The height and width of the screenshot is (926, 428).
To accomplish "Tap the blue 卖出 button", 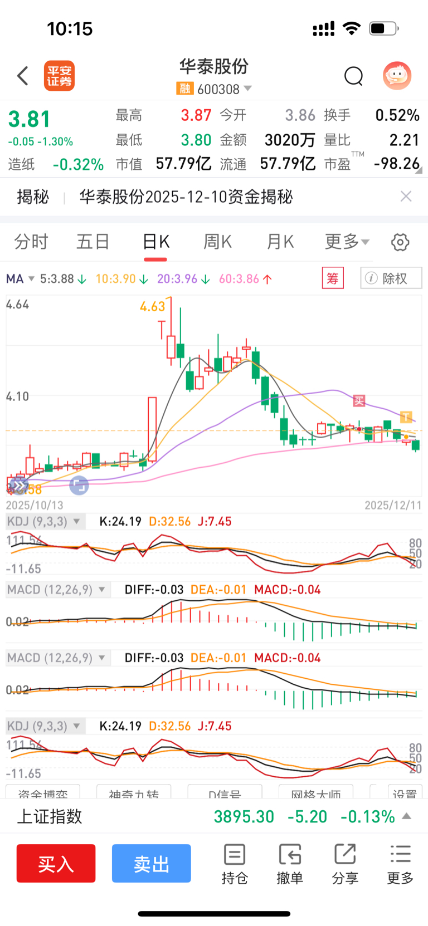I will point(152,864).
